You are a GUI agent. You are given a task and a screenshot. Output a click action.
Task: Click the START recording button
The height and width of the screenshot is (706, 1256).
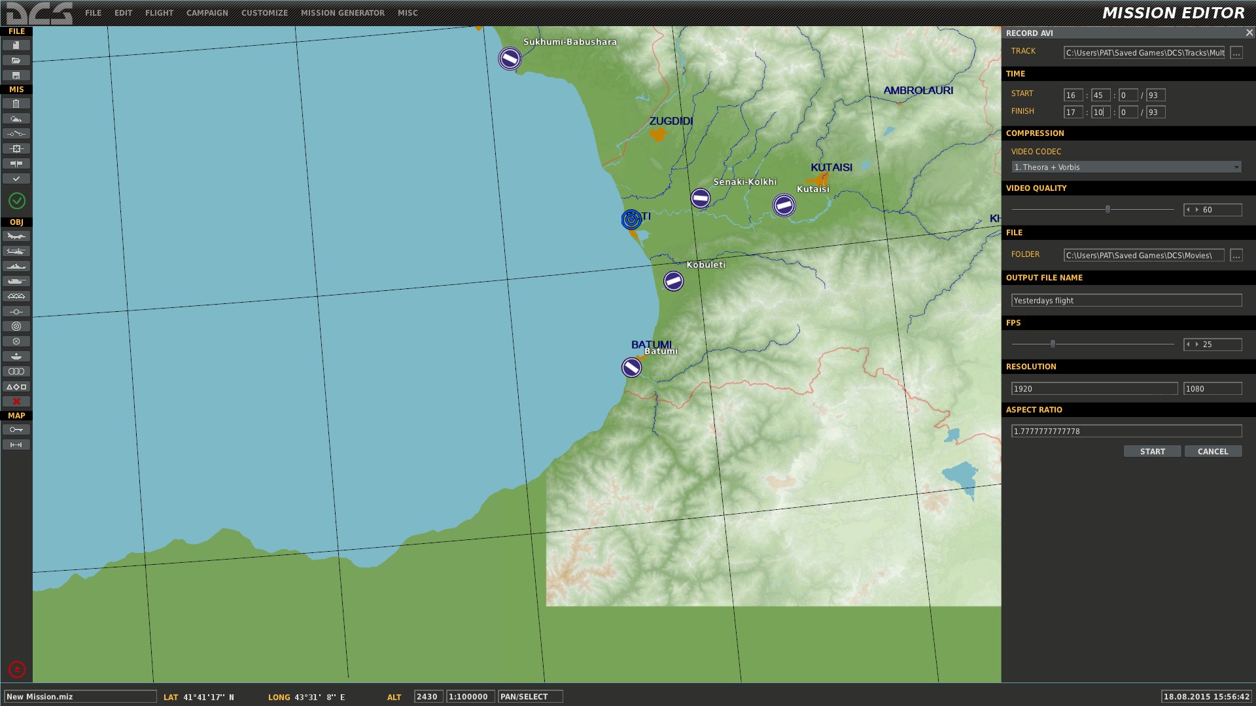click(x=1153, y=452)
